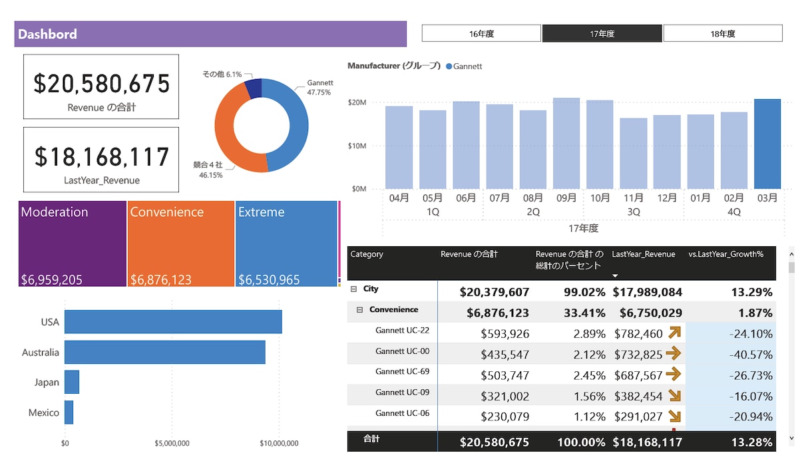The width and height of the screenshot is (812, 469).
Task: Sort by vs.LastYear_Growth% column header
Action: (x=725, y=254)
